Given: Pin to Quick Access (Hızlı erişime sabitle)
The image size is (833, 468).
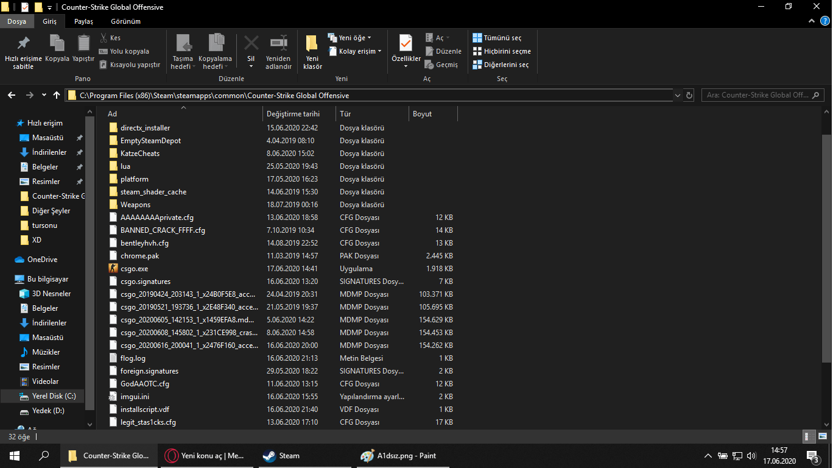Looking at the screenshot, I should coord(23,52).
